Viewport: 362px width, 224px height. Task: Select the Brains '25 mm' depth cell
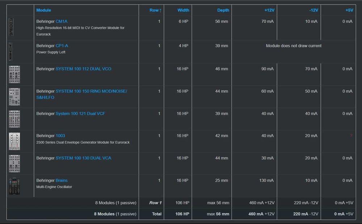222,180
